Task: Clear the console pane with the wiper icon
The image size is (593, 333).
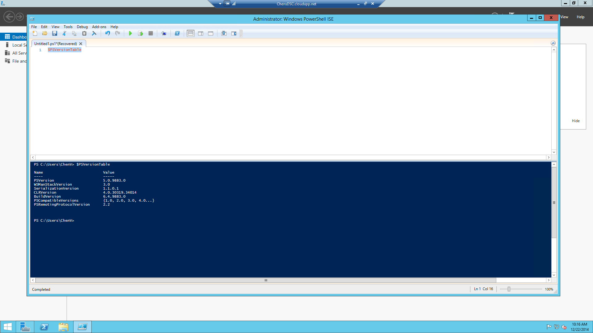Action: point(94,33)
